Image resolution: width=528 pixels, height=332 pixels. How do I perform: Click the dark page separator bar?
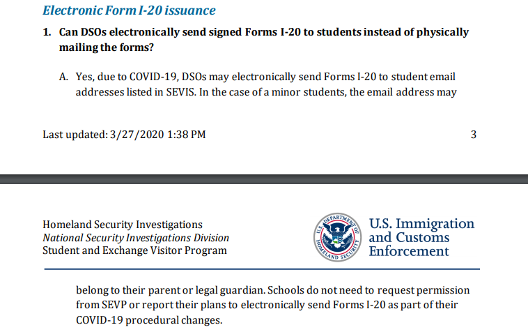click(264, 179)
